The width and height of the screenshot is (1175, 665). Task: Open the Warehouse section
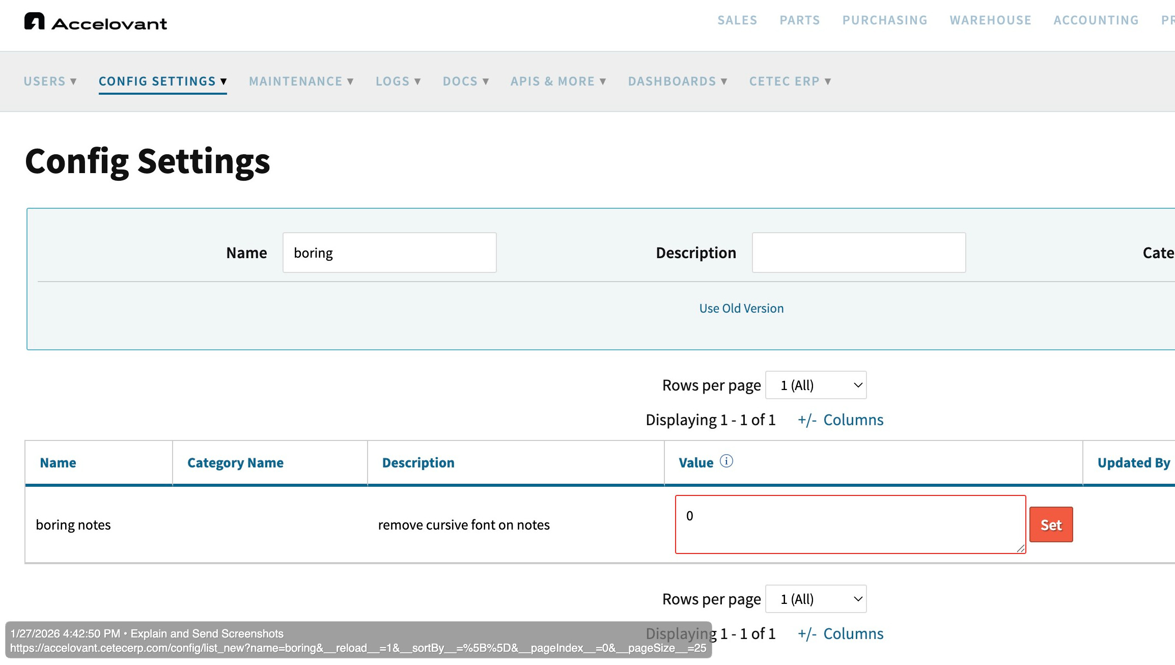tap(990, 20)
